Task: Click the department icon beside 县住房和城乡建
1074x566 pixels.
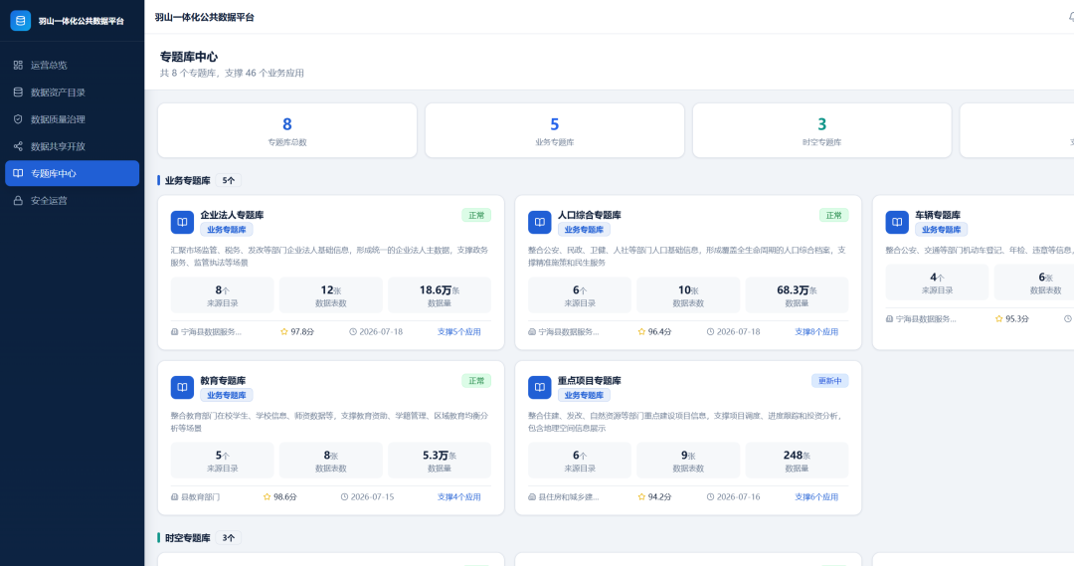Action: pos(532,496)
